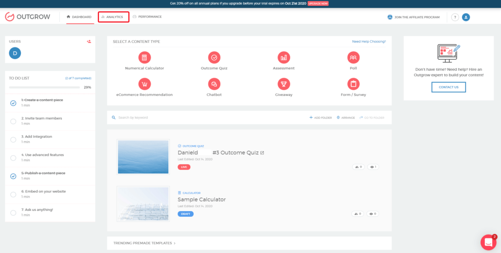Click the Contact Us button

tap(449, 87)
